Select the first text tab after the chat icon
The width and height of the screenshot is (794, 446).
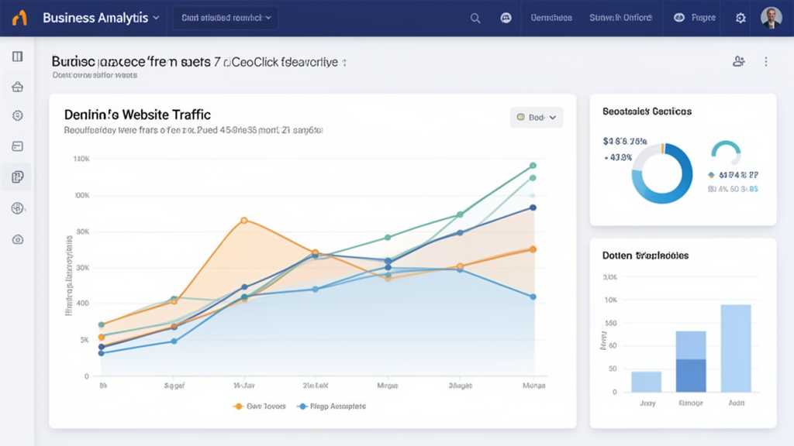(x=551, y=18)
